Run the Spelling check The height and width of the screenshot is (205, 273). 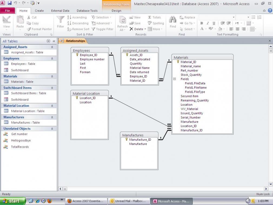pyautogui.click(x=156, y=23)
